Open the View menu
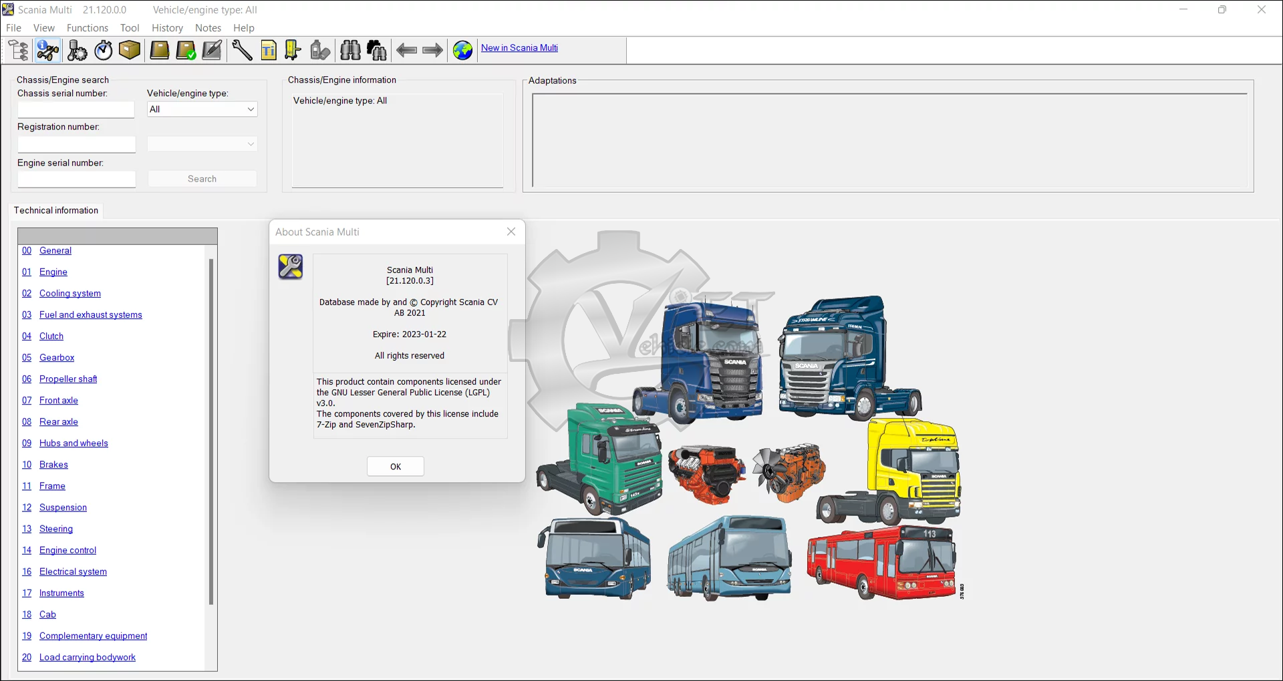Screen dimensions: 1283x681 pyautogui.click(x=44, y=28)
